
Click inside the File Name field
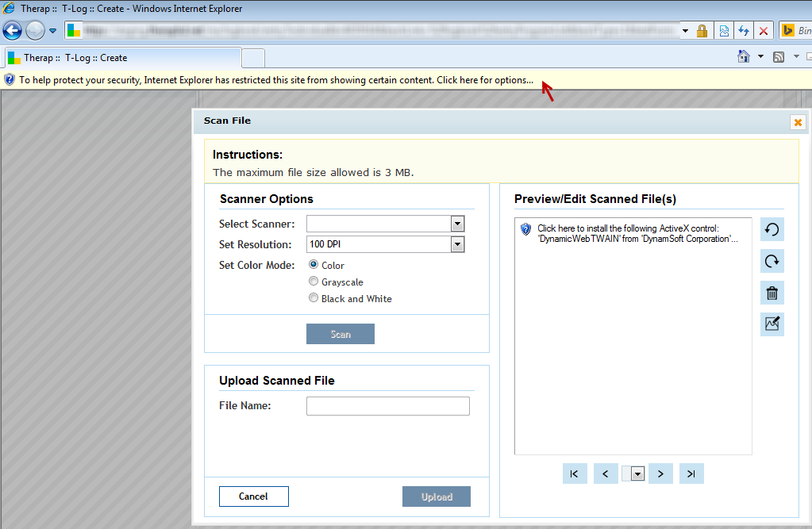click(x=387, y=405)
